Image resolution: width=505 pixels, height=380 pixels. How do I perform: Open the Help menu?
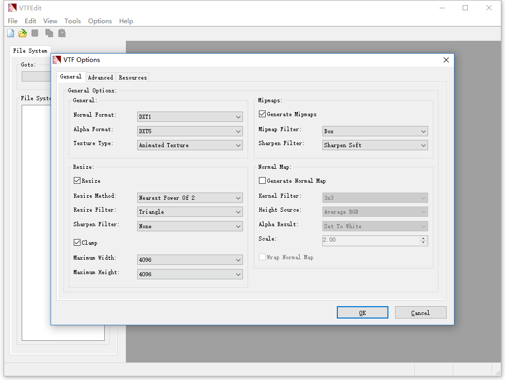click(126, 21)
